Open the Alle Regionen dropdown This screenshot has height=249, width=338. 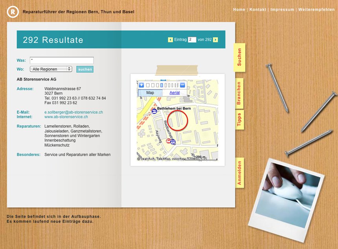51,69
